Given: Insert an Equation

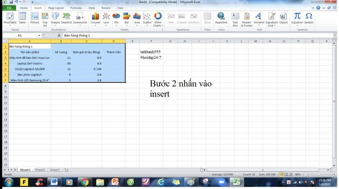Looking at the screenshot, I should pos(297,19).
